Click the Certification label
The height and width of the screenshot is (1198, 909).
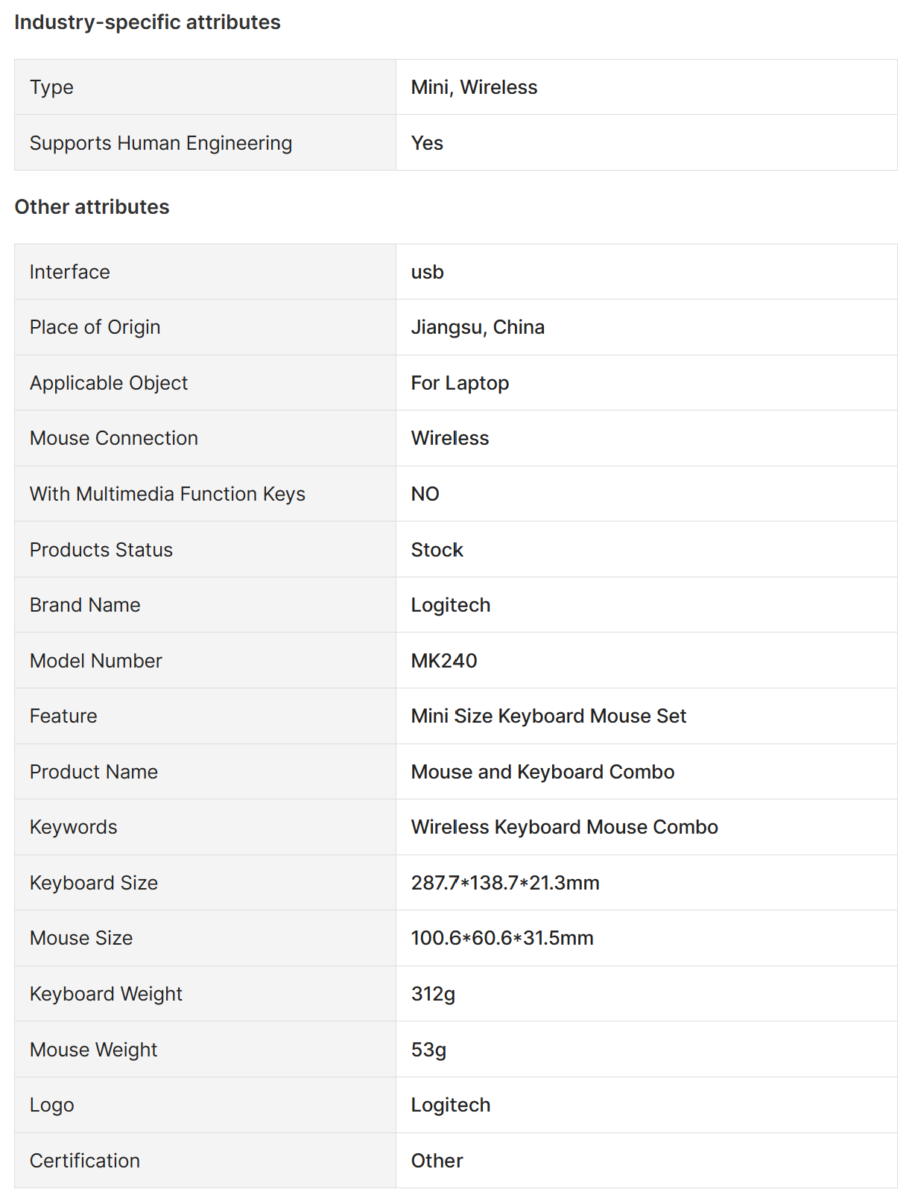click(85, 1161)
